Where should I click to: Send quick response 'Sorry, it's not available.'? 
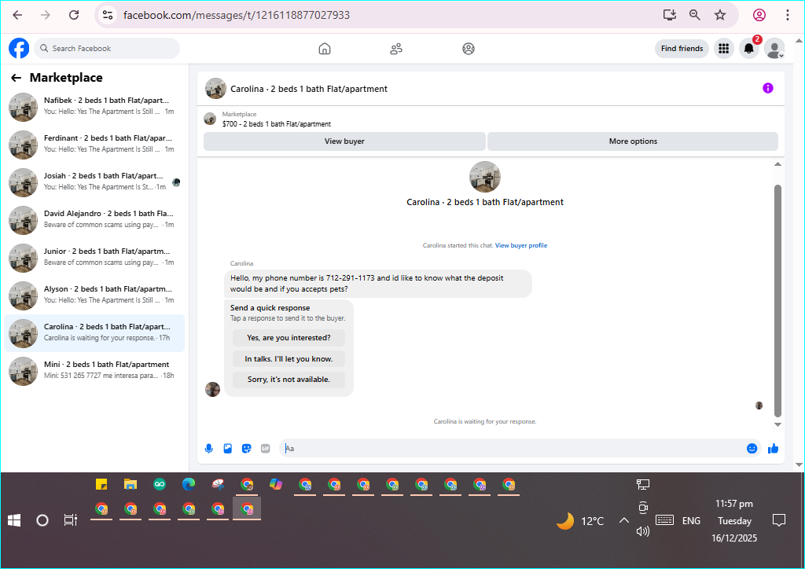pos(289,379)
